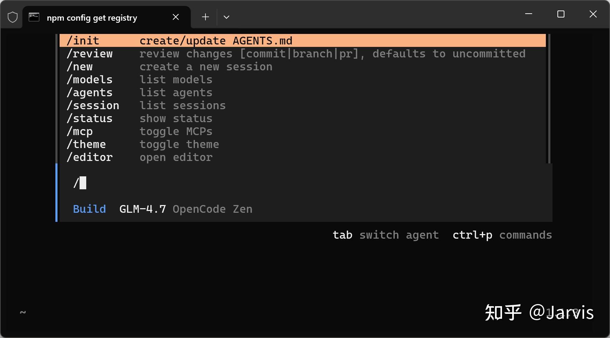Toggle theme via the /theme entry
This screenshot has height=338, width=610.
(x=303, y=144)
